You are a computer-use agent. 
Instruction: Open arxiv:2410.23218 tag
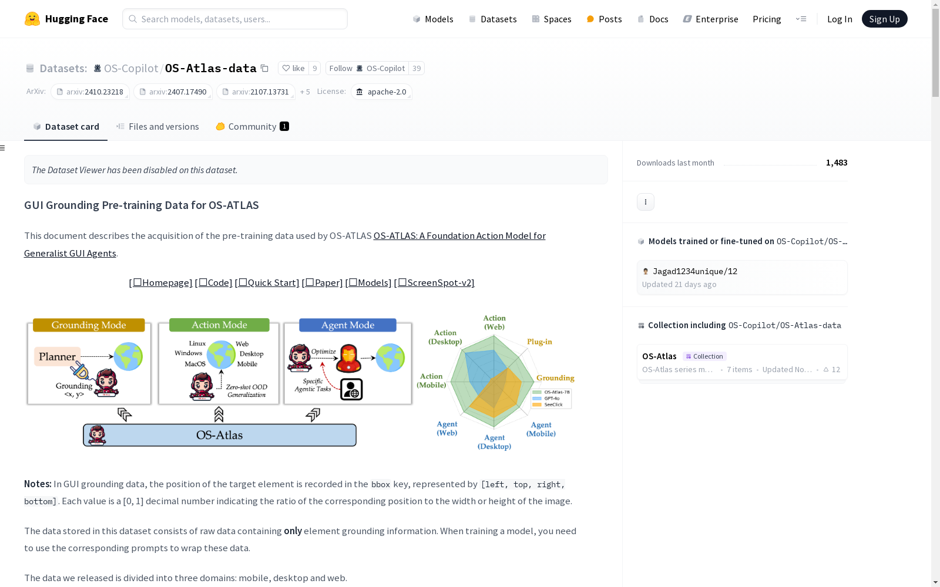click(90, 92)
